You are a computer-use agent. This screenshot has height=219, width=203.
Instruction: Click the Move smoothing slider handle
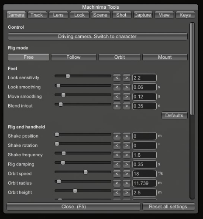[63, 95]
